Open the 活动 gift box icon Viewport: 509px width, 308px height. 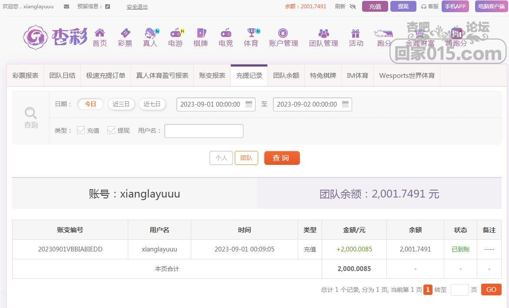click(356, 33)
